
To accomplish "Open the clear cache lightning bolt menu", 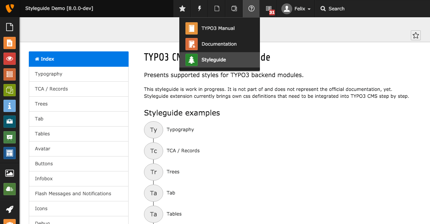I will point(199,8).
